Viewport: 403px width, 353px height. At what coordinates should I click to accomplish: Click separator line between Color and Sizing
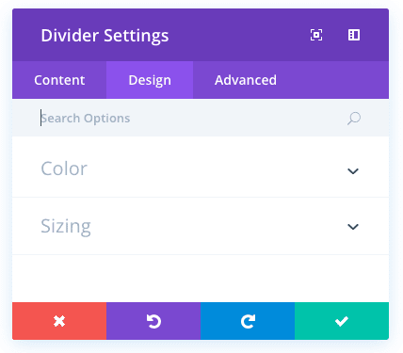(201, 198)
